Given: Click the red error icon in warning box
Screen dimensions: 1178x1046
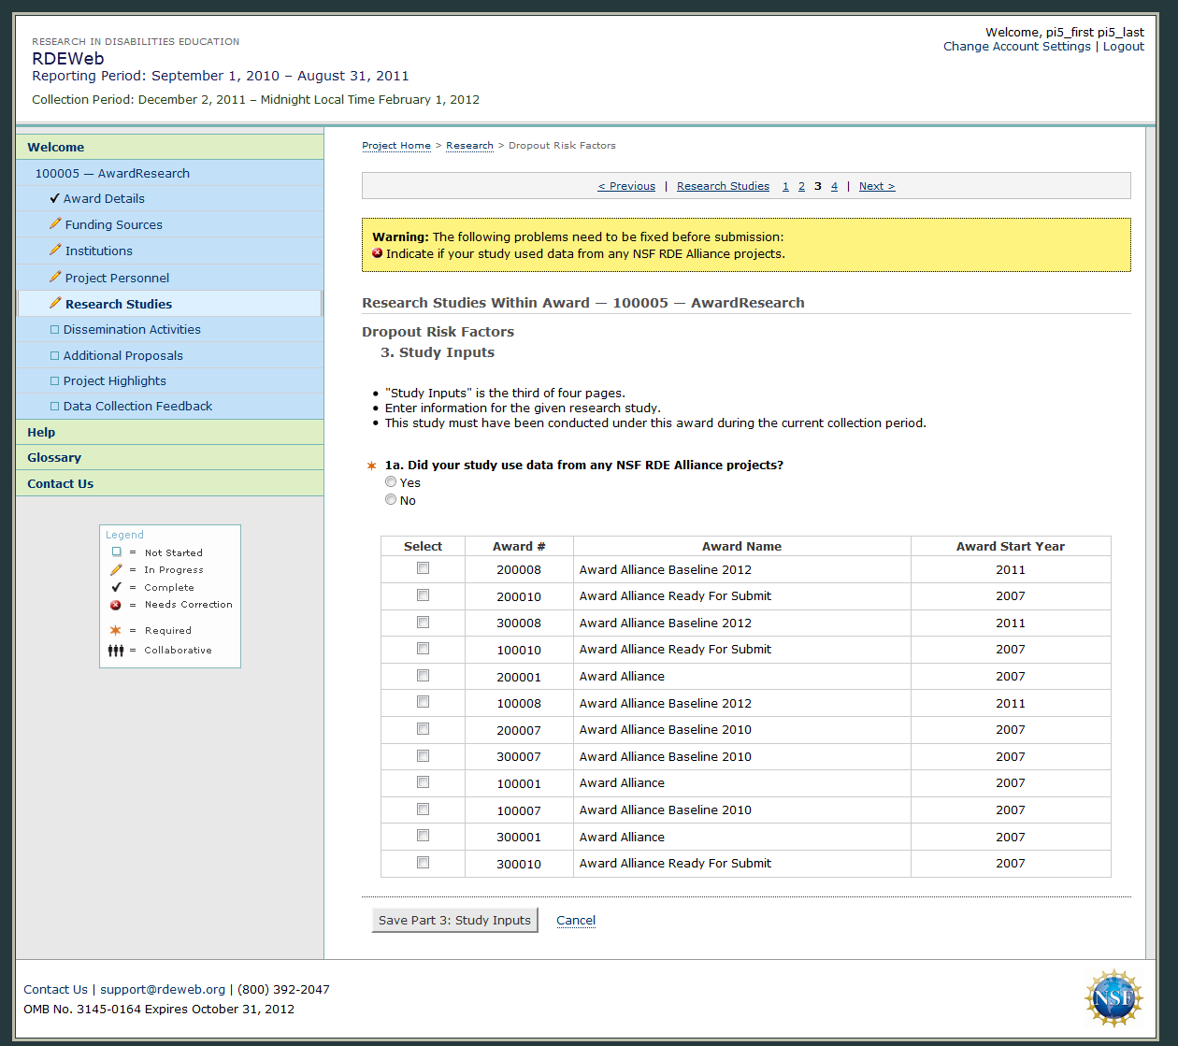Looking at the screenshot, I should click(378, 253).
